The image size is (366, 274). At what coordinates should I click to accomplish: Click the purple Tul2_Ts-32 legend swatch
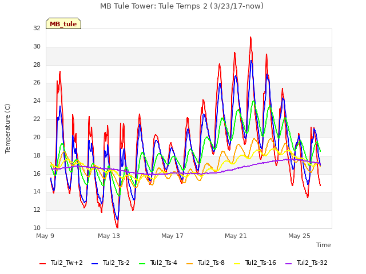tap(289, 264)
